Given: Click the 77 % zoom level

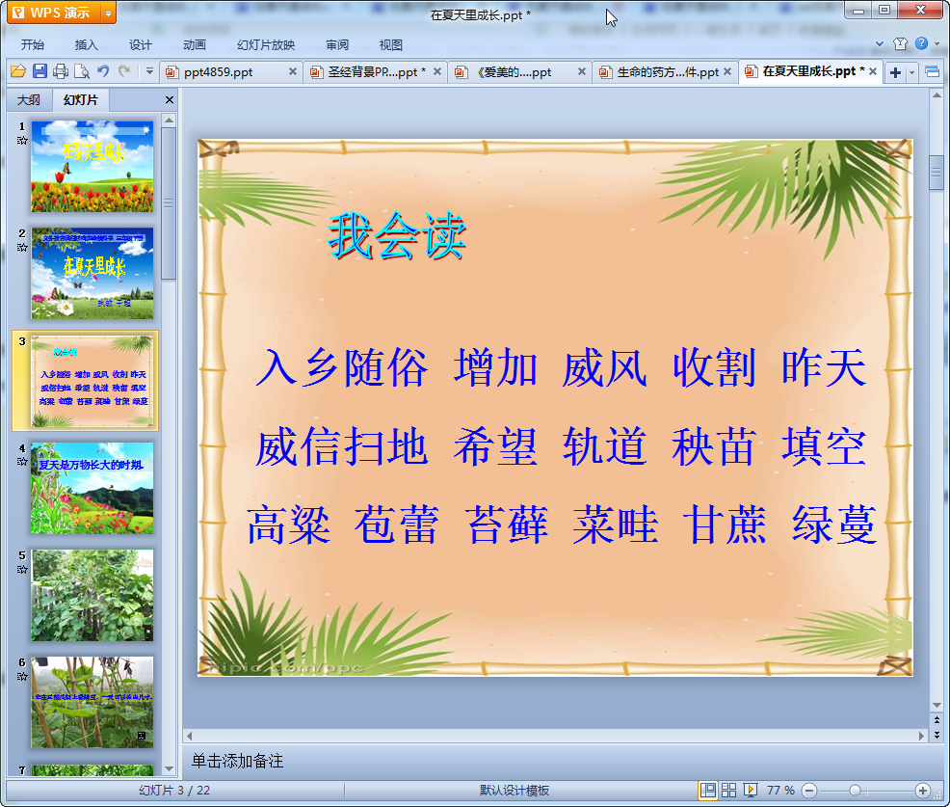Looking at the screenshot, I should [780, 790].
